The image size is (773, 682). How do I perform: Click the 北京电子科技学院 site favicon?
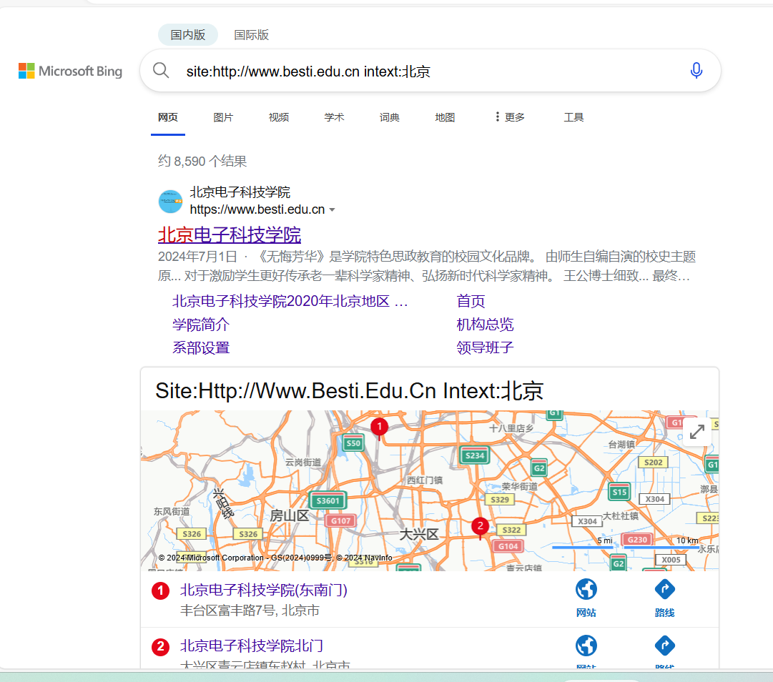[x=171, y=201]
